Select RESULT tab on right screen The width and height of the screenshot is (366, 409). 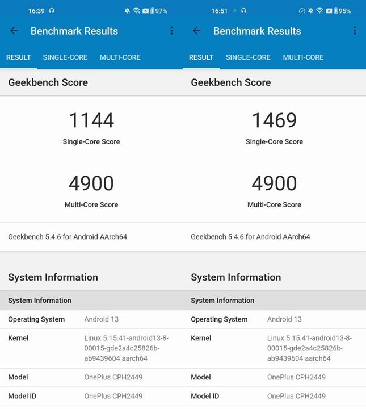click(x=201, y=57)
